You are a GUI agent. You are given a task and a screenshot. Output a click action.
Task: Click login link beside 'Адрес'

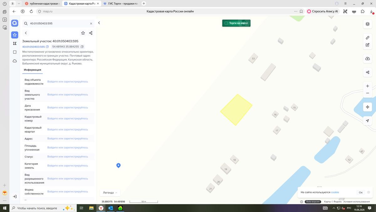pos(68,139)
